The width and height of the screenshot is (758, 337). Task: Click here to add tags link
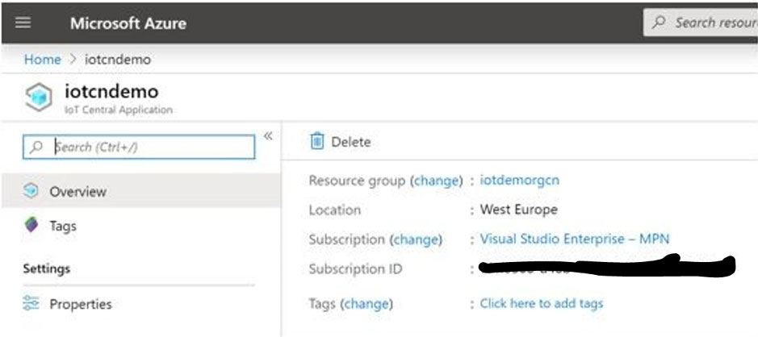[x=541, y=303]
